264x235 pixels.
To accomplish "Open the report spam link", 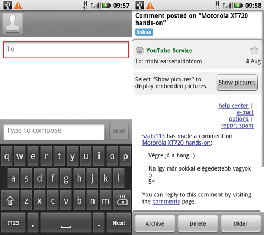I will (237, 125).
